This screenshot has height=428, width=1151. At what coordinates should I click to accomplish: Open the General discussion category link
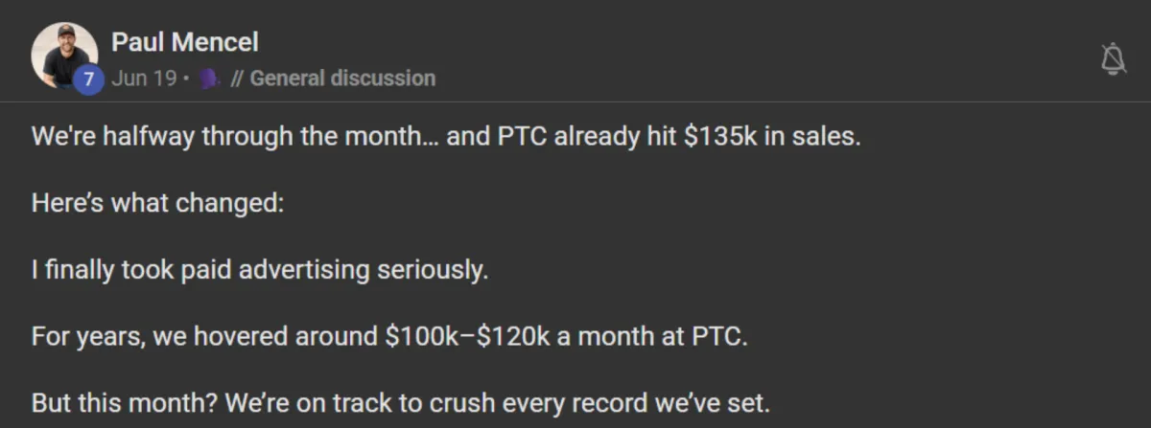click(x=342, y=79)
